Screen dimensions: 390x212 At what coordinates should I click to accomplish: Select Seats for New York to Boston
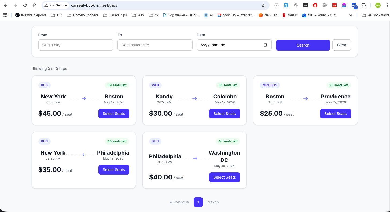[114, 114]
